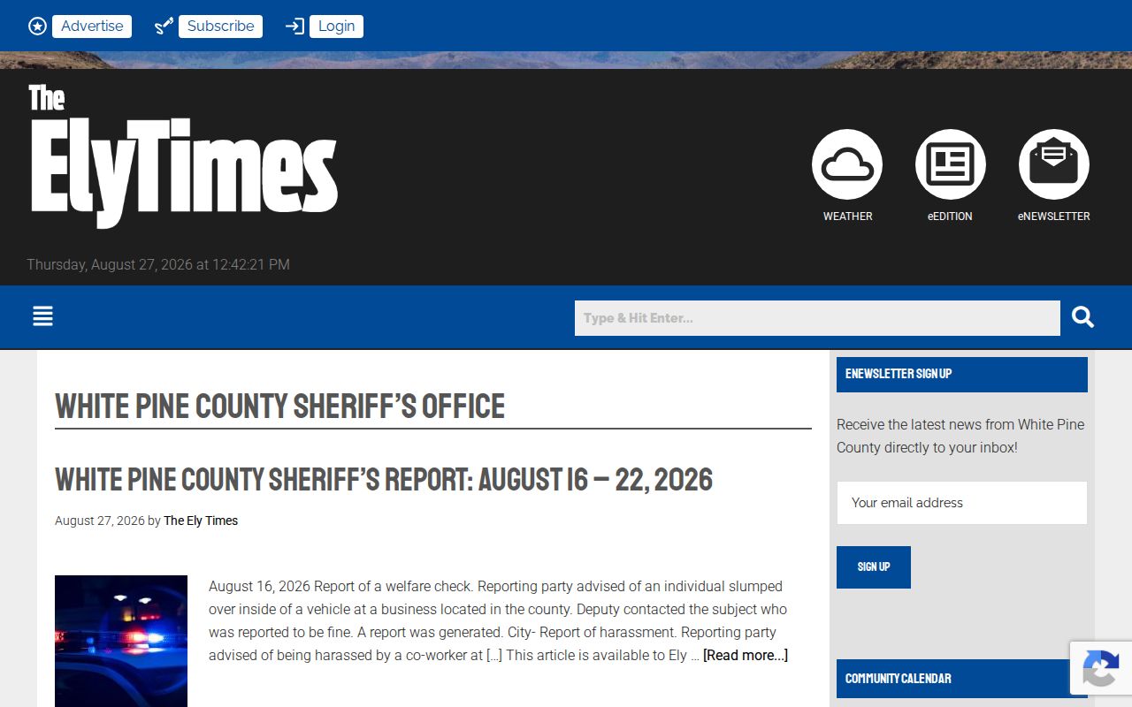The width and height of the screenshot is (1132, 707).
Task: Click the eEDITION label
Action: 950,217
